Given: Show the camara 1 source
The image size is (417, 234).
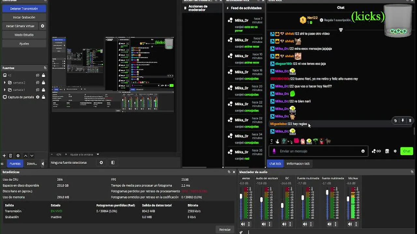Looking at the screenshot, I should click(x=38, y=90).
